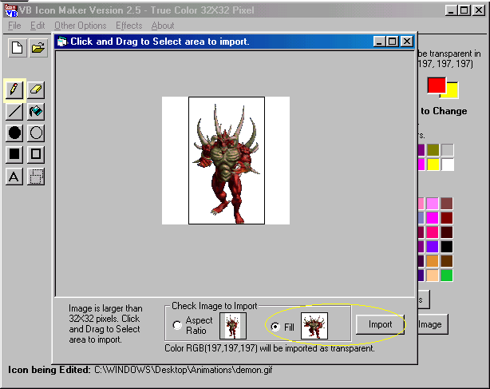Pick the dark red swatch beside magenta
This screenshot has width=490, height=389.
pyautogui.click(x=447, y=218)
